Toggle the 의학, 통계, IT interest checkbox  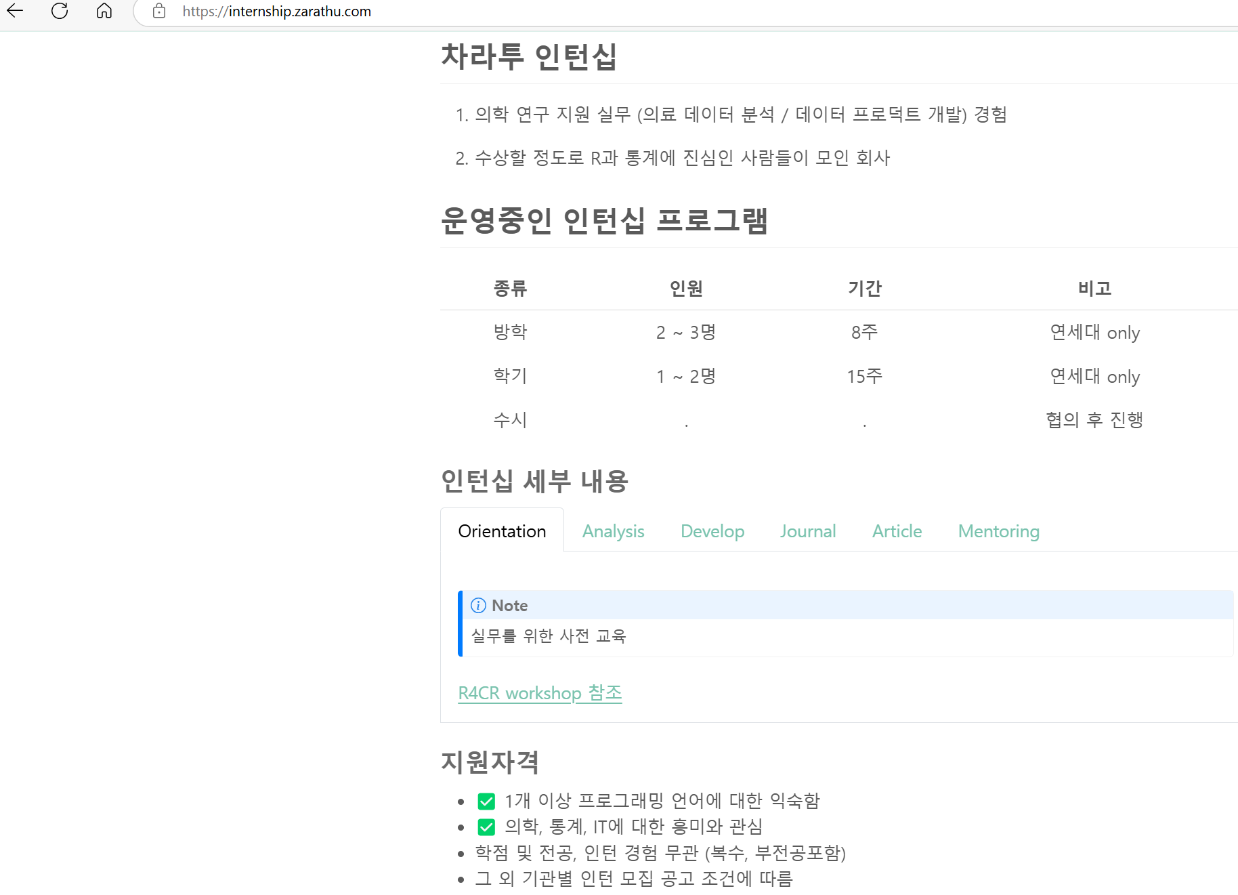486,827
